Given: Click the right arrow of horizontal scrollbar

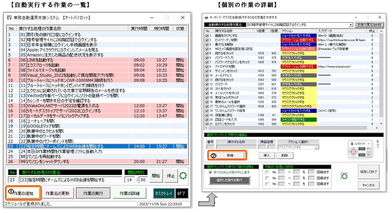Looking at the screenshot, I should (377, 128).
